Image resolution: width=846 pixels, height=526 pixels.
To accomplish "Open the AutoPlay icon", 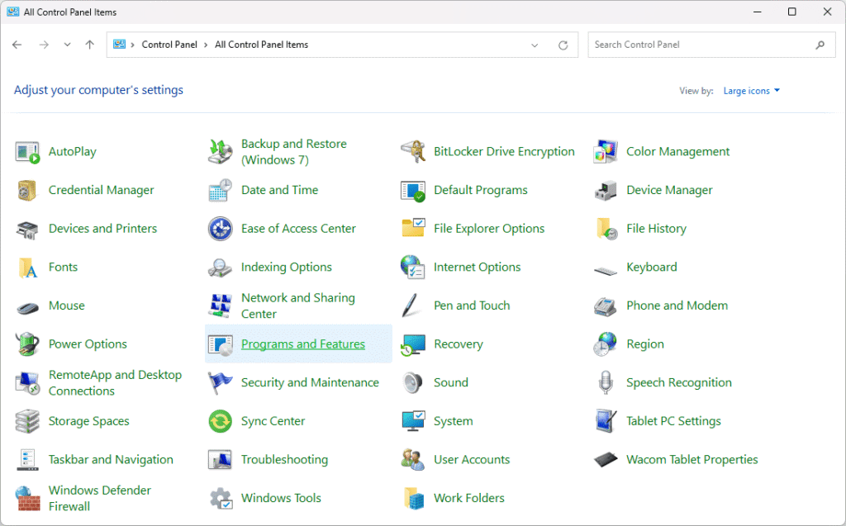I will coord(27,152).
